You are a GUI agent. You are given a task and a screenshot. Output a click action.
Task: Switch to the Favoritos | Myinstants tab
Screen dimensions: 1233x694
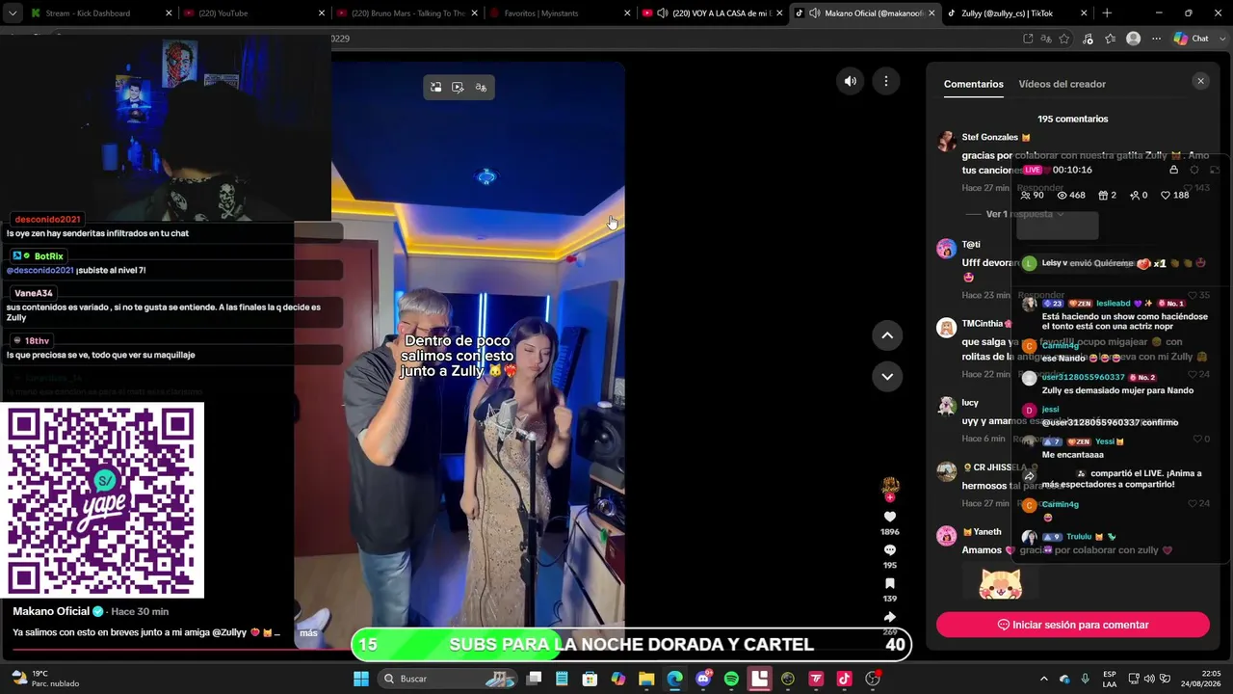561,13
